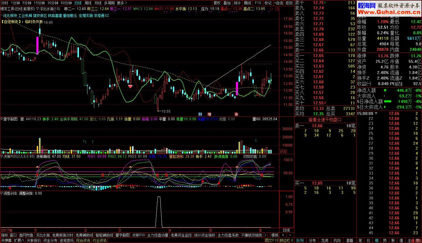The image size is (422, 243).
Task: Select the 队列 order queue tab
Action: pos(300,240)
